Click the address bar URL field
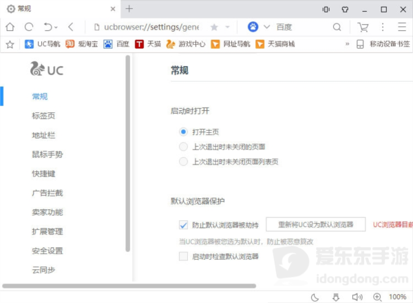This screenshot has height=303, width=413. [x=151, y=27]
